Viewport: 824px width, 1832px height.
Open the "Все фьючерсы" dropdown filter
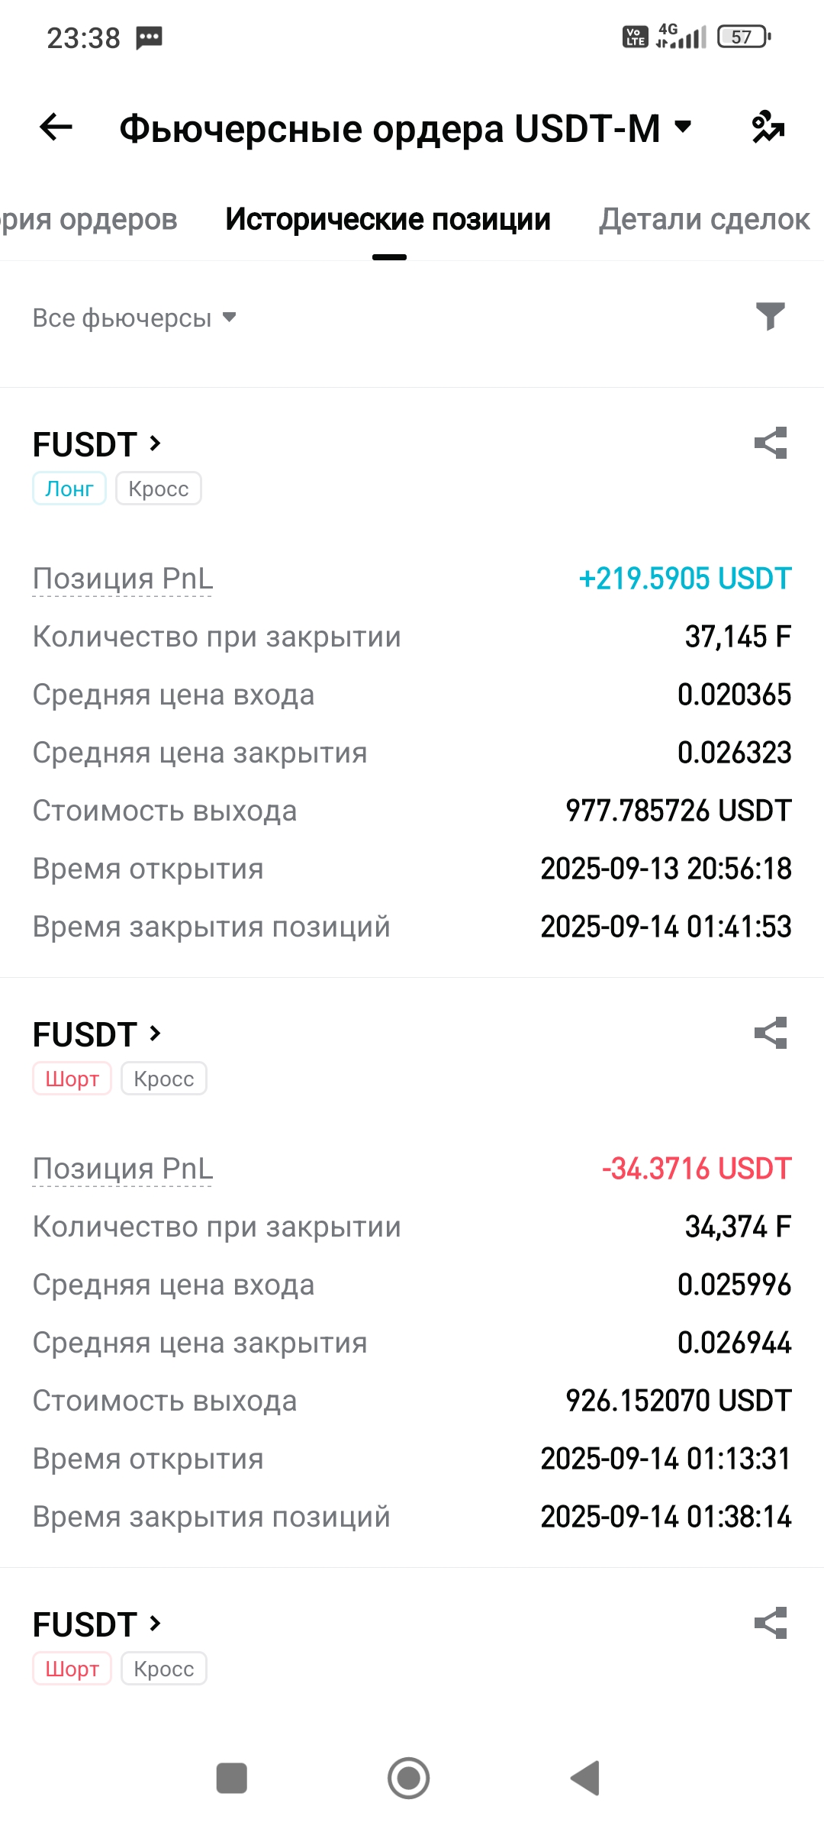(134, 318)
